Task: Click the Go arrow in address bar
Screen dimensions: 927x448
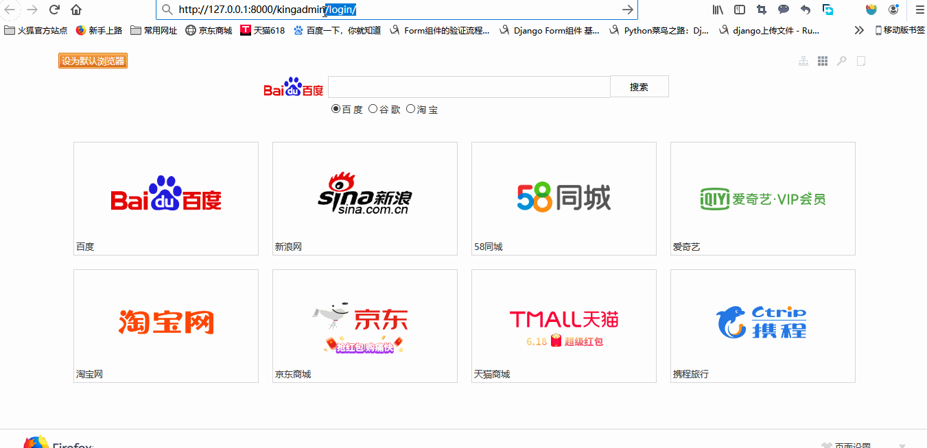Action: pyautogui.click(x=627, y=10)
